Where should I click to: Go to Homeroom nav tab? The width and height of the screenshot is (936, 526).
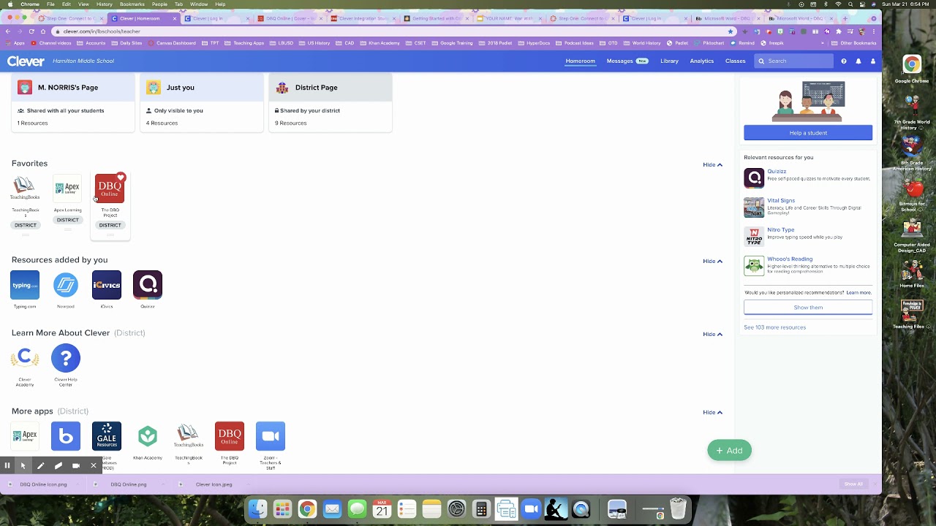pyautogui.click(x=580, y=61)
